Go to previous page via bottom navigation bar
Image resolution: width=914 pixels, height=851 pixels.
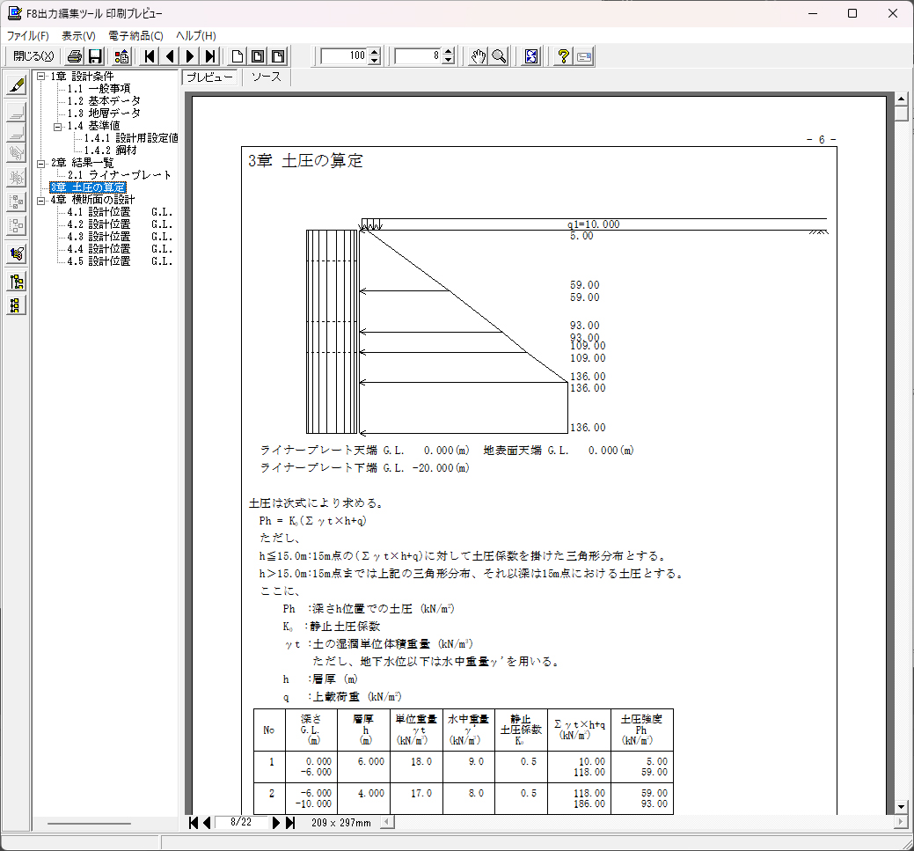[x=207, y=823]
